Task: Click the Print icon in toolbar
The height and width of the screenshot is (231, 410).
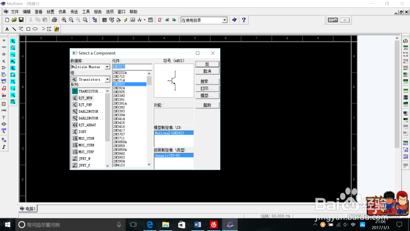Action: coord(54,20)
